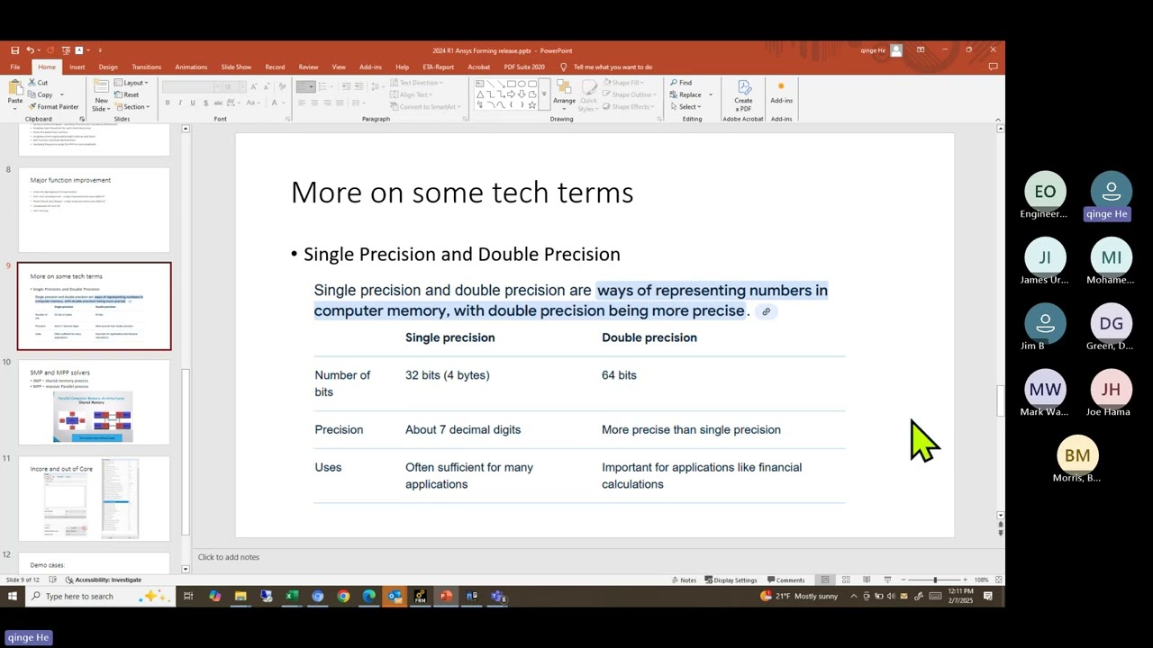Switch to the Slide Show tab

(236, 67)
